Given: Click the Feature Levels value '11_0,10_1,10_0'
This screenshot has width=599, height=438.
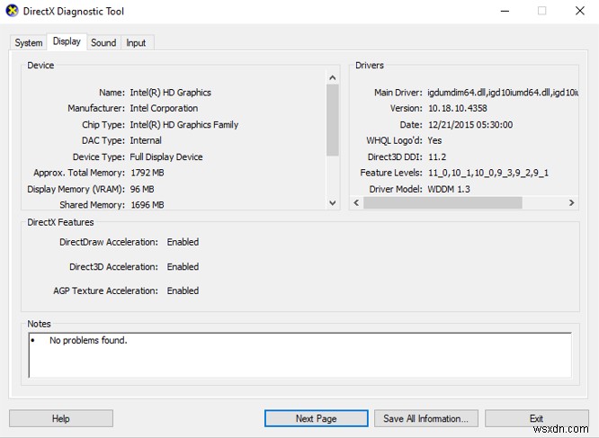Looking at the screenshot, I should point(461,173).
